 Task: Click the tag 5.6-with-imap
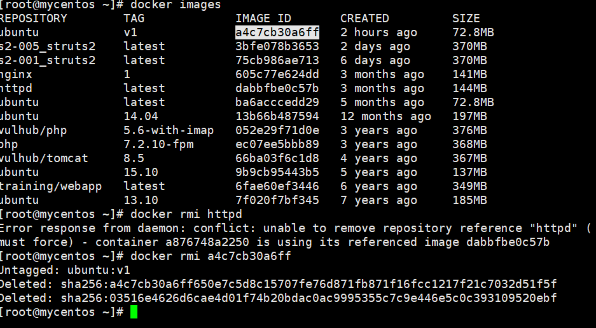click(169, 130)
